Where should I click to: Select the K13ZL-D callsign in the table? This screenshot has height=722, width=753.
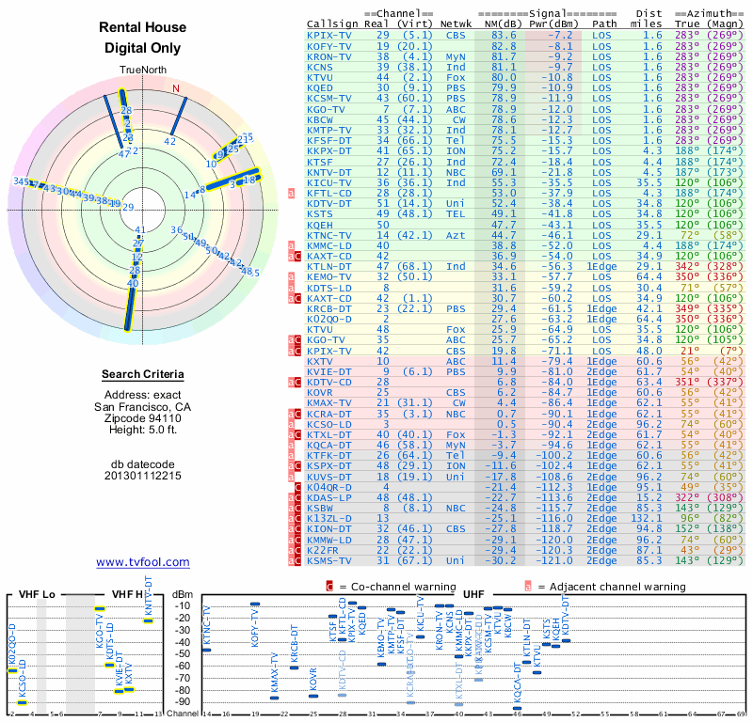pos(328,519)
